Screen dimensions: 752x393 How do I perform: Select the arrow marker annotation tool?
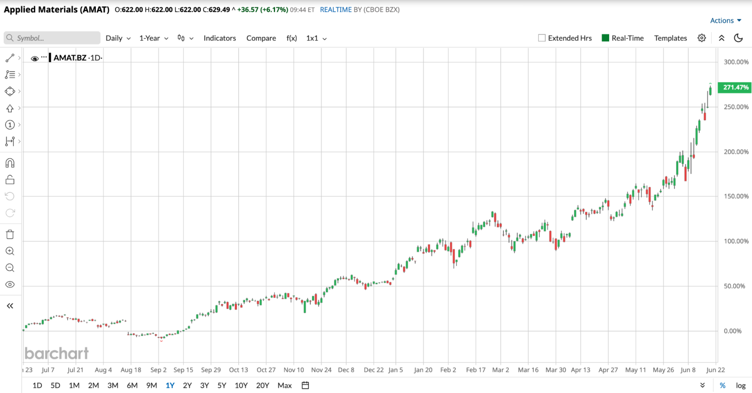(x=10, y=108)
